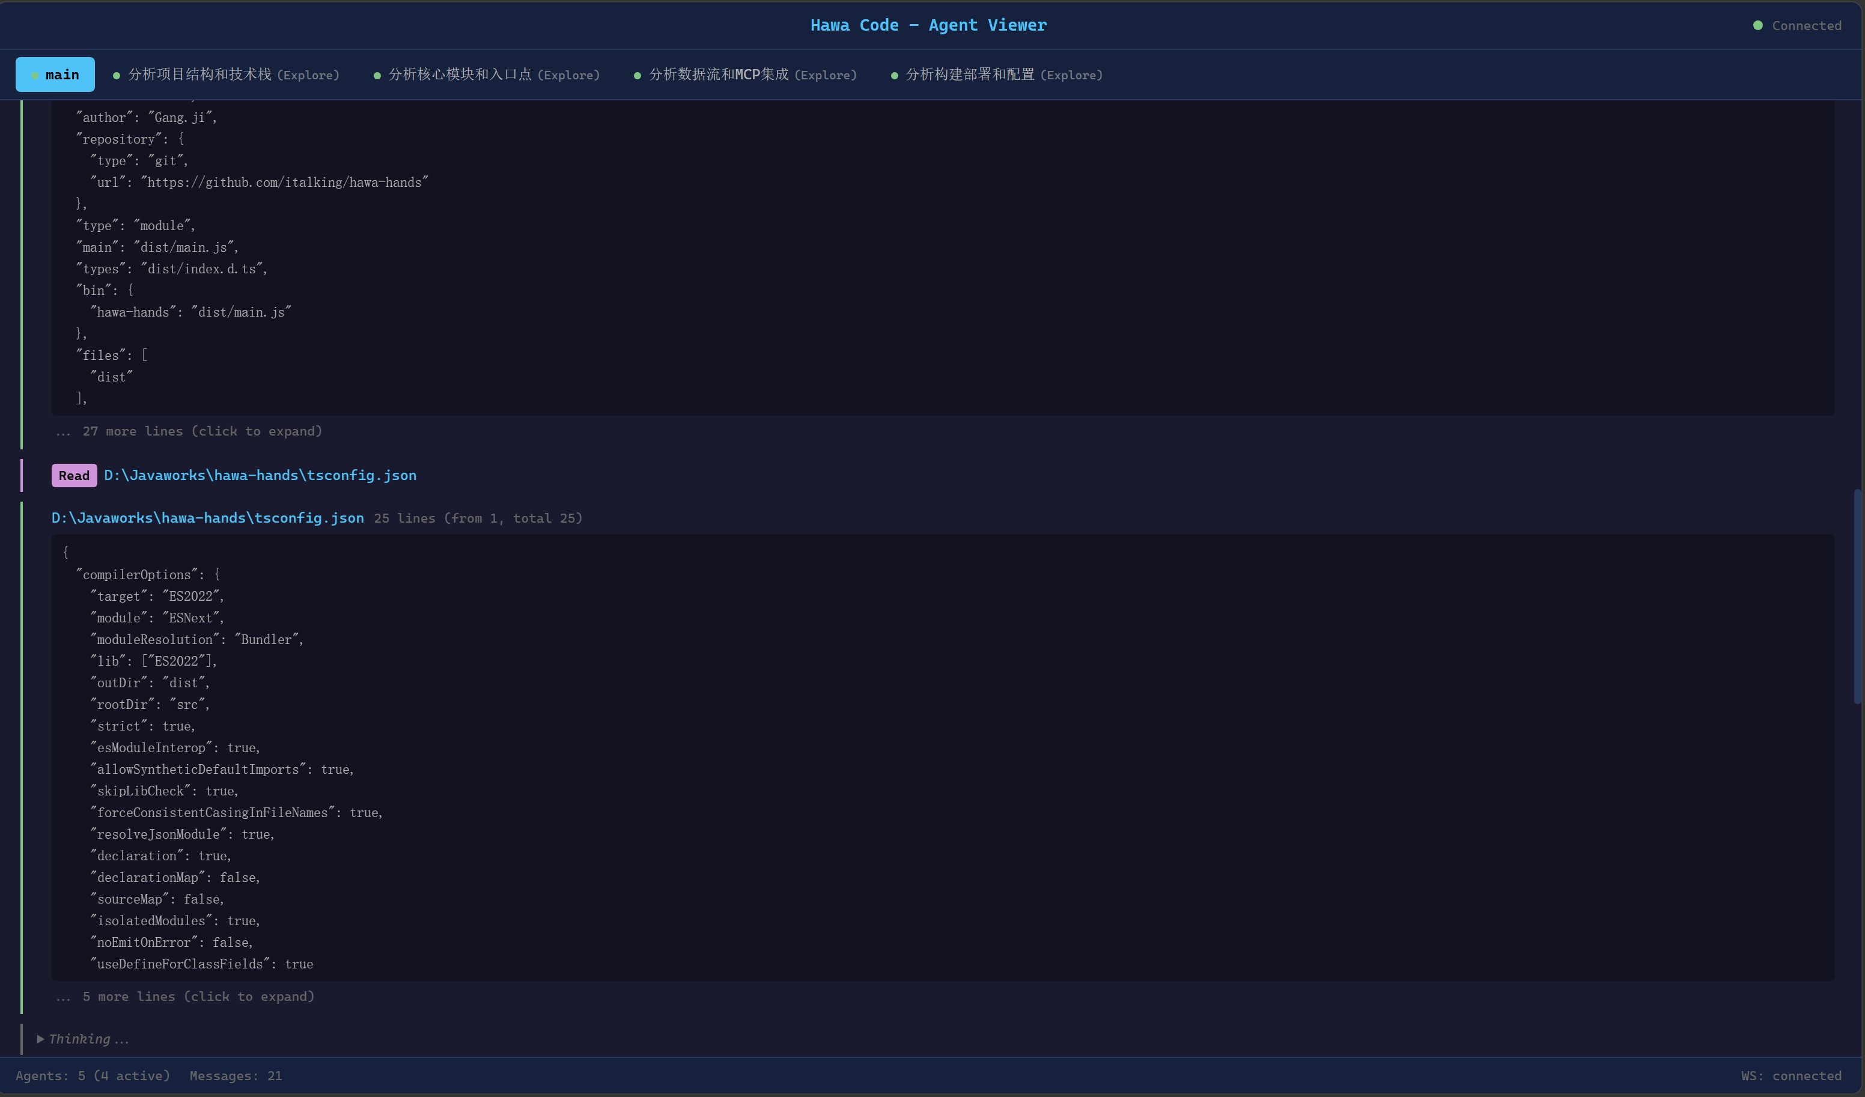Click the "target": "ES2022" line

[x=157, y=597]
